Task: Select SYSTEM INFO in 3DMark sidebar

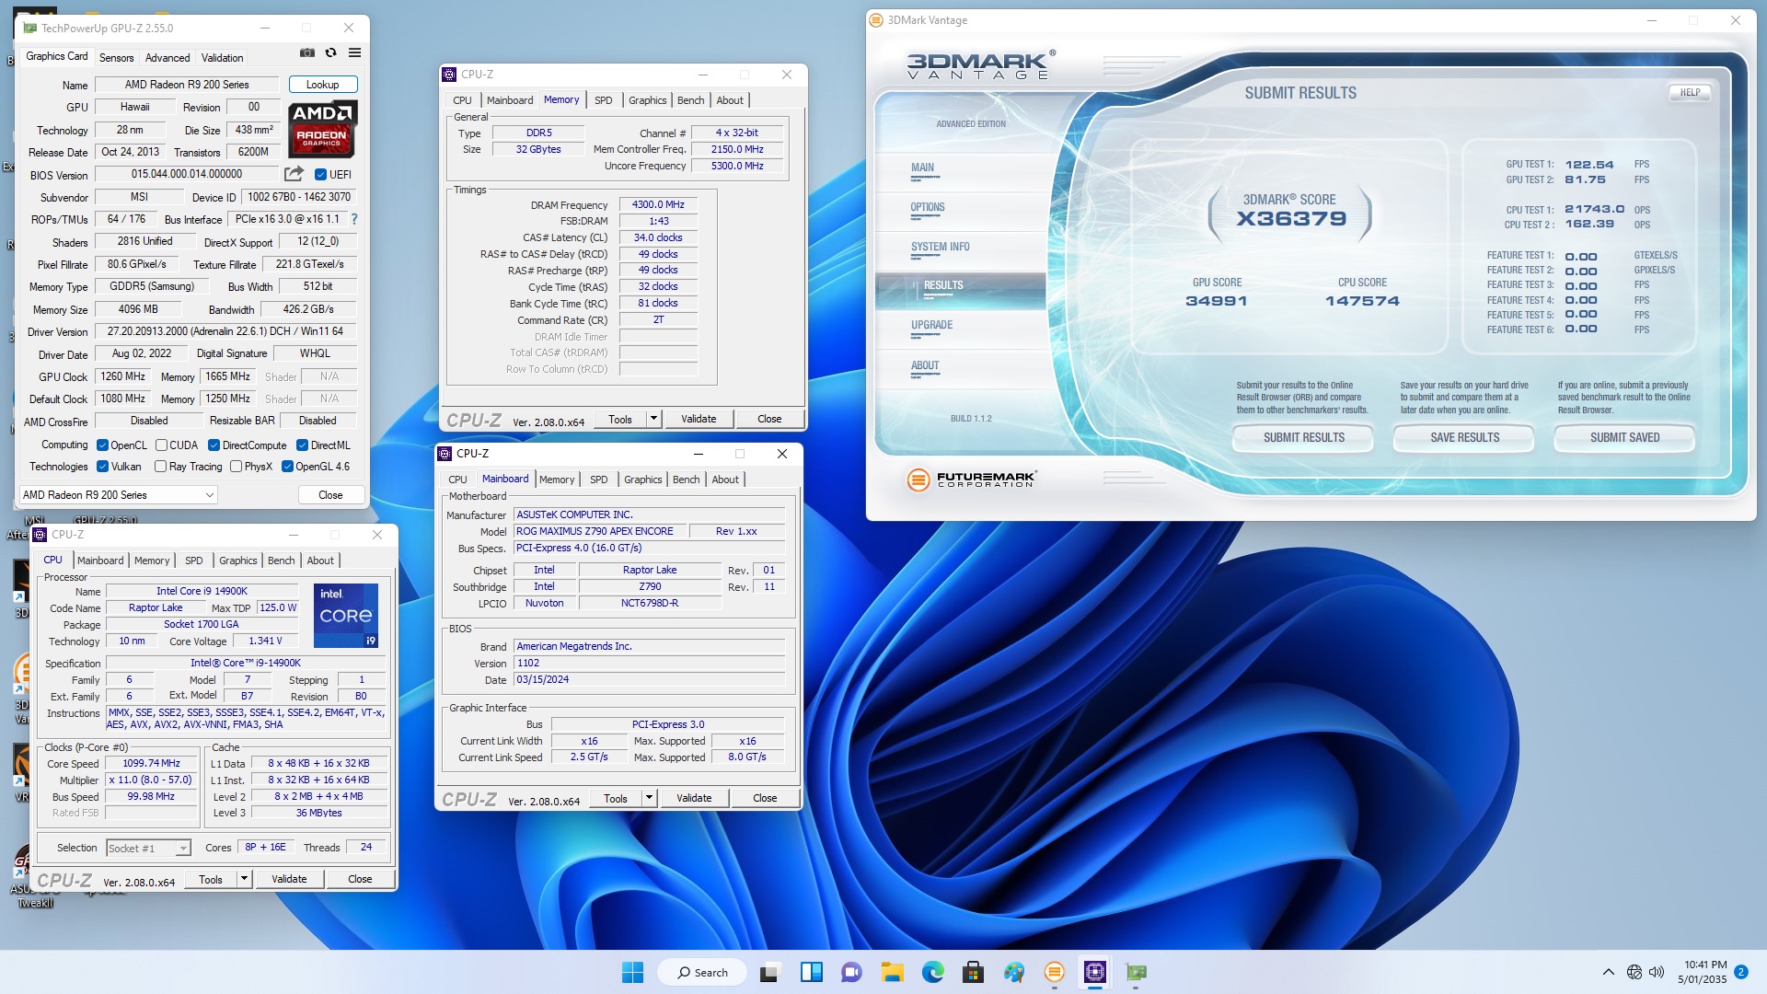Action: [941, 248]
